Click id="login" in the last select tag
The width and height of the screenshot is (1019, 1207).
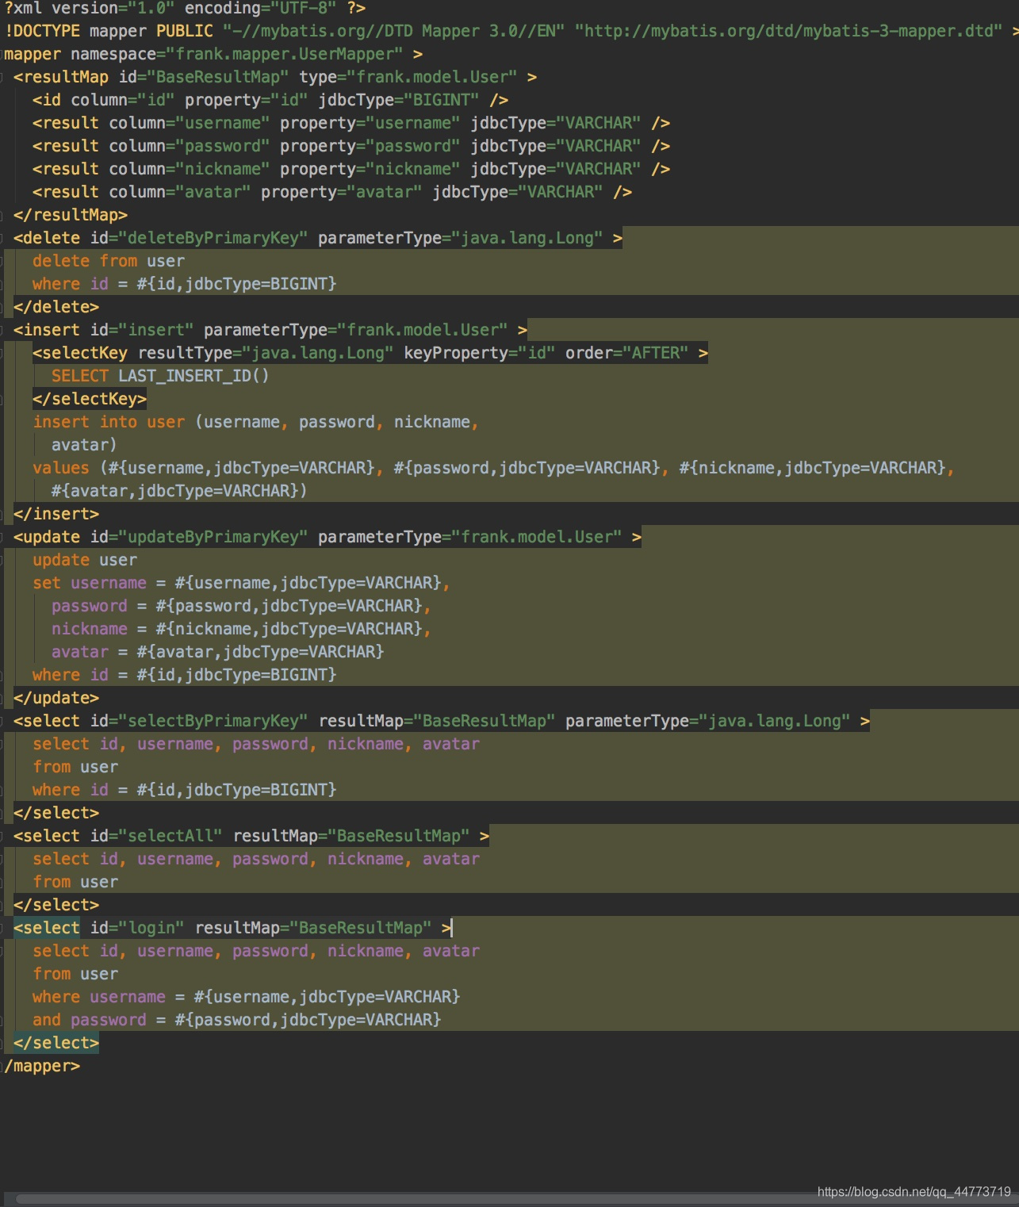[x=137, y=928]
